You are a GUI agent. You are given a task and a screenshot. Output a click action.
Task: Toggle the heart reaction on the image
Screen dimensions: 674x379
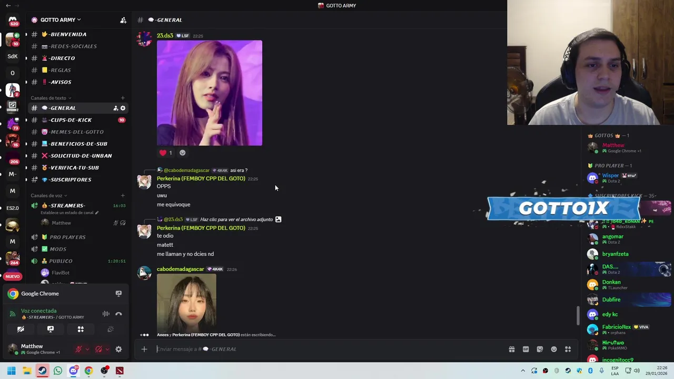tap(165, 153)
